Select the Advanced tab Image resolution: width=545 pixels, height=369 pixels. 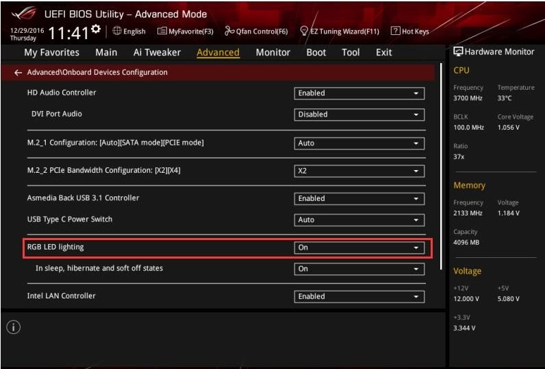pos(218,52)
